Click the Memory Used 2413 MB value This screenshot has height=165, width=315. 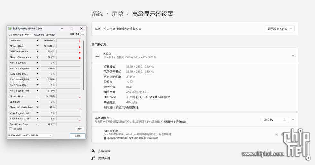pyautogui.click(x=48, y=96)
